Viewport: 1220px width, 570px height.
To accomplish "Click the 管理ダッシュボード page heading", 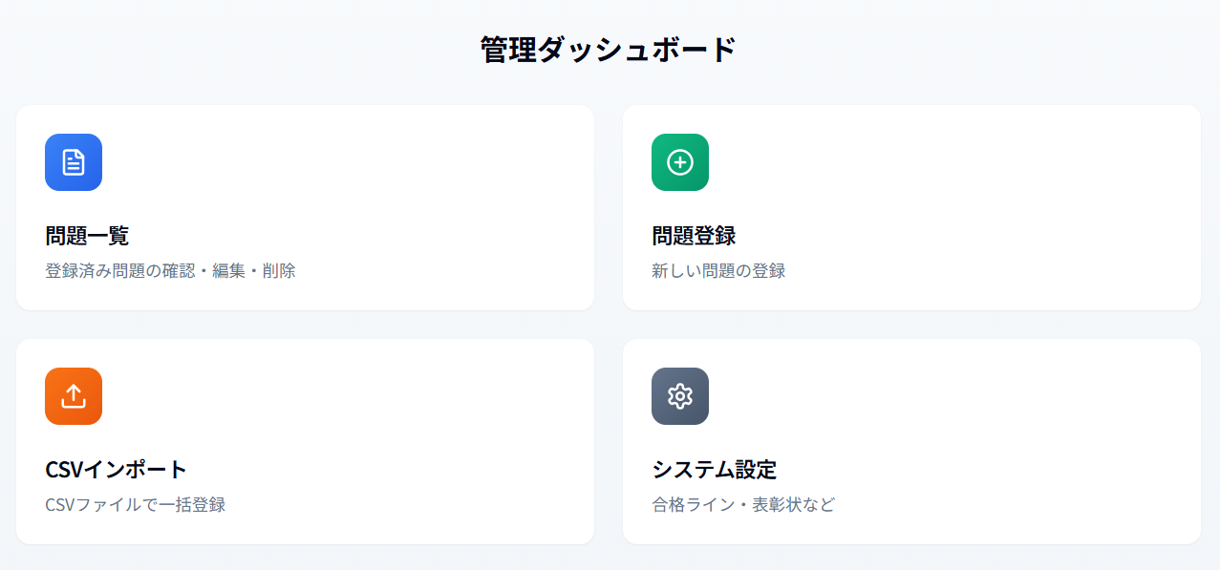I will 609,50.
